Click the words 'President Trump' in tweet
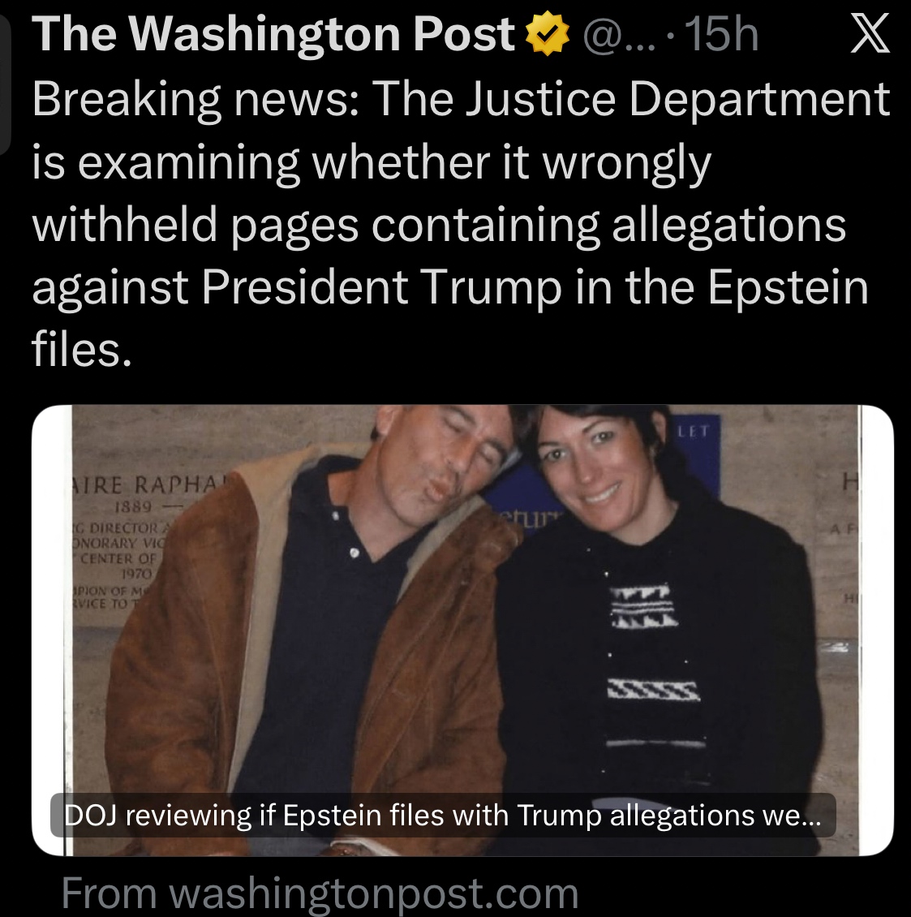This screenshot has width=911, height=917. tap(306, 288)
